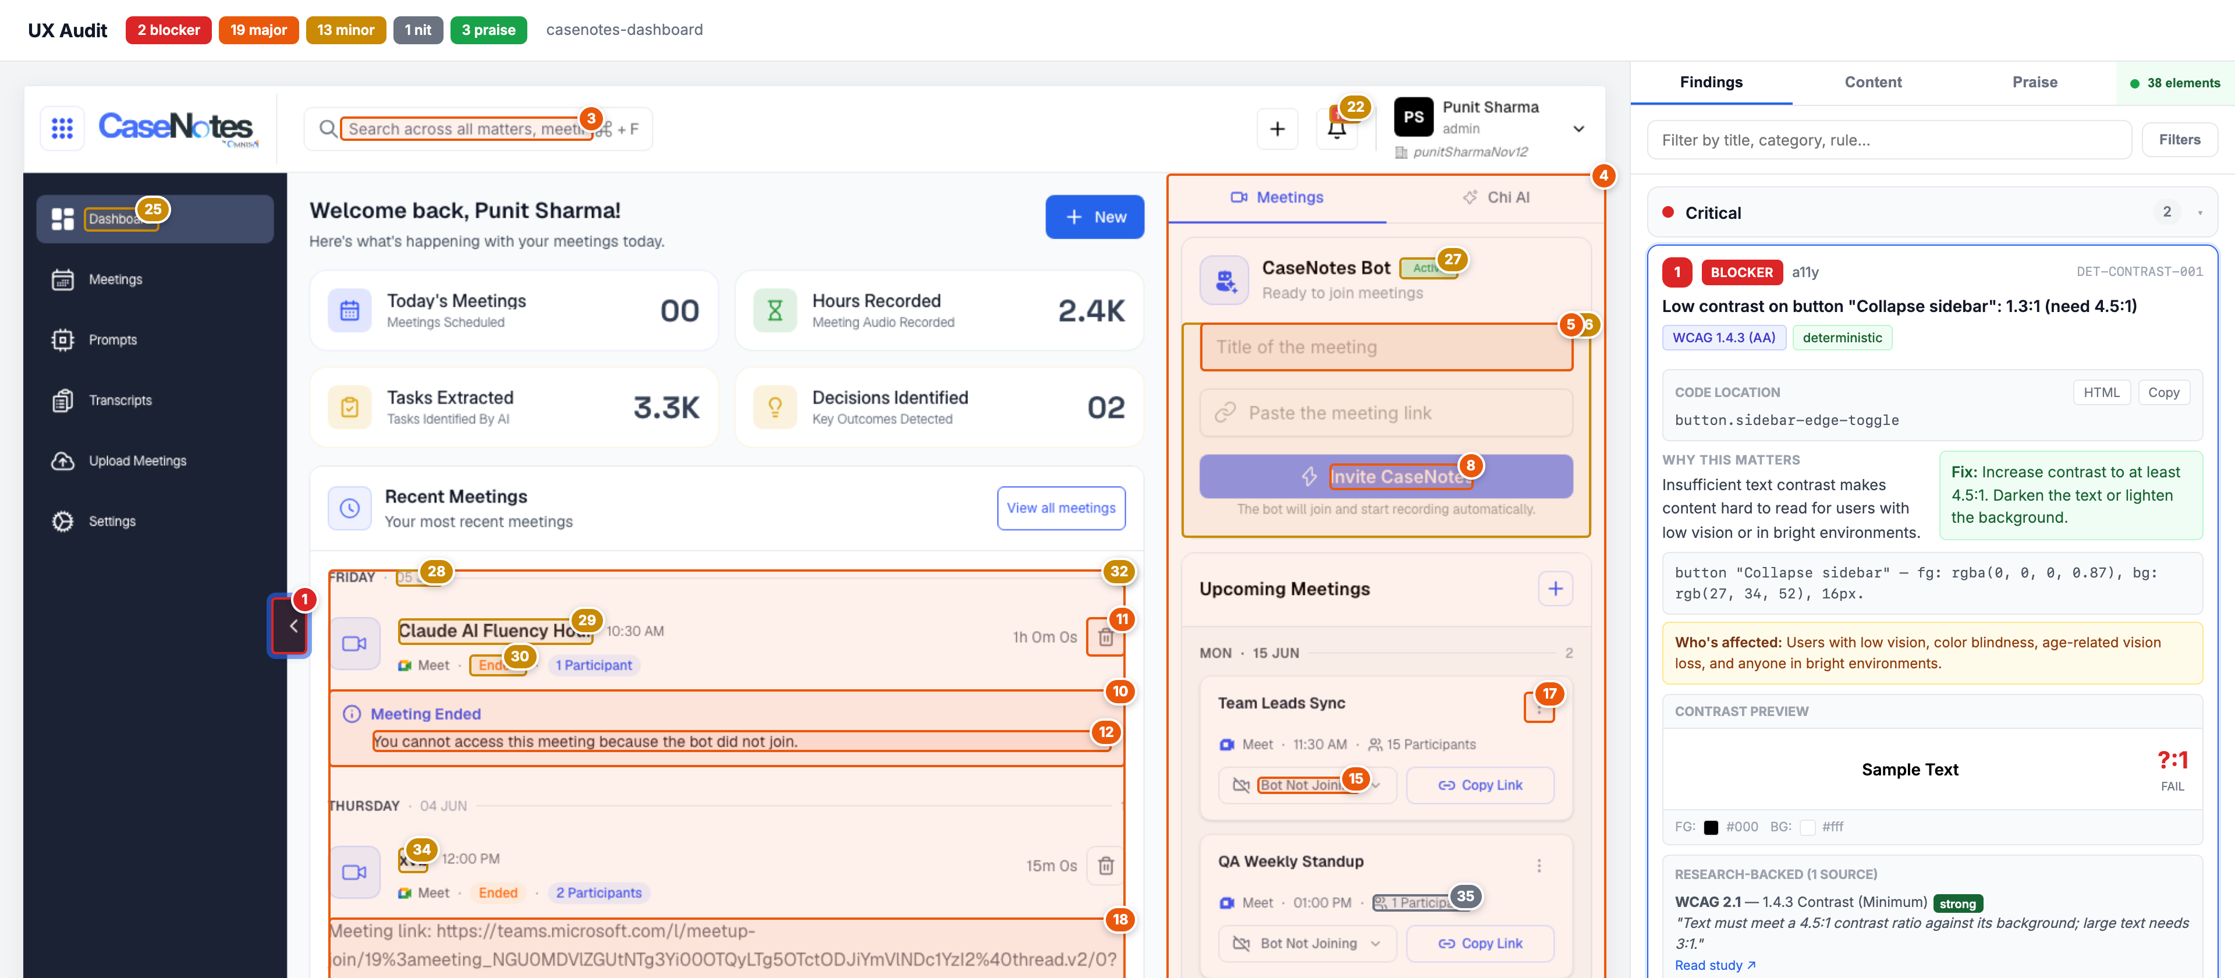The image size is (2235, 978).
Task: Click the Dashboard sidebar item
Action: click(x=155, y=219)
